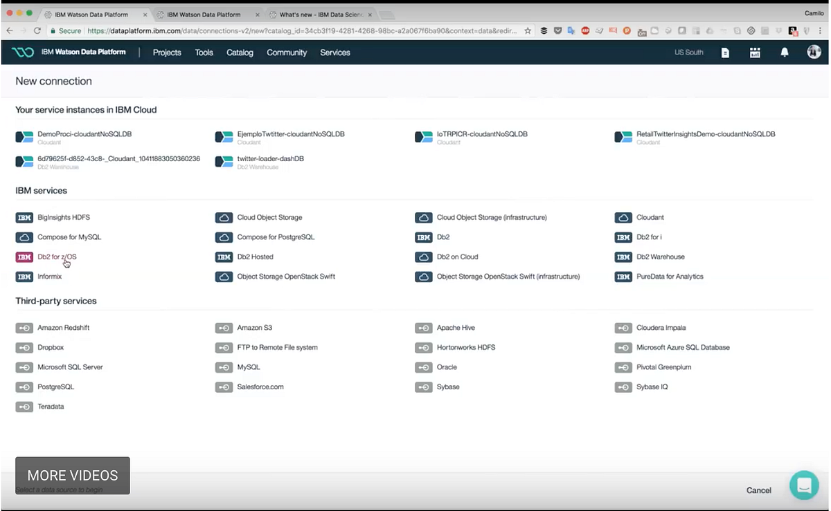Open Projects in the navigation bar
The height and width of the screenshot is (511, 831).
coord(167,52)
